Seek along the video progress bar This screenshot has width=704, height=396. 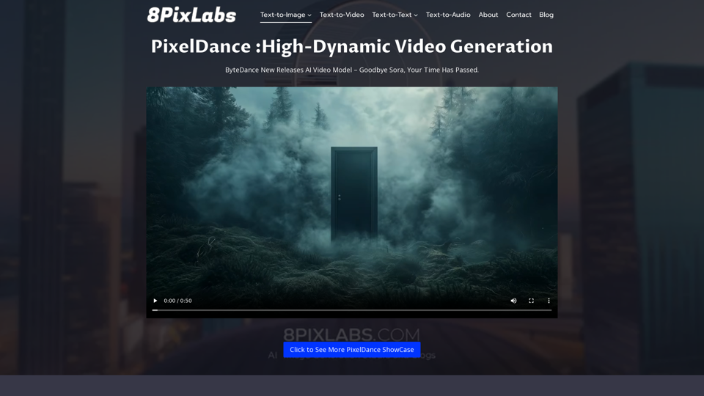(352, 309)
